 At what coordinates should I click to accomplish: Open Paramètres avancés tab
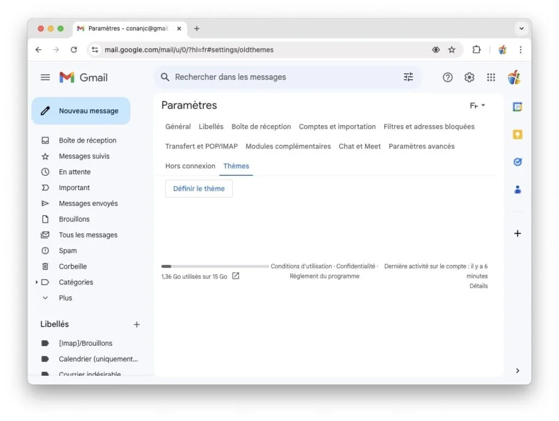click(421, 146)
